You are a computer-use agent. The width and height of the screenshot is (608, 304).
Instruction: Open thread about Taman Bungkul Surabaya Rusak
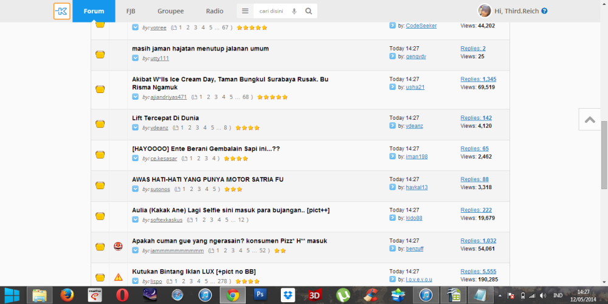[230, 83]
